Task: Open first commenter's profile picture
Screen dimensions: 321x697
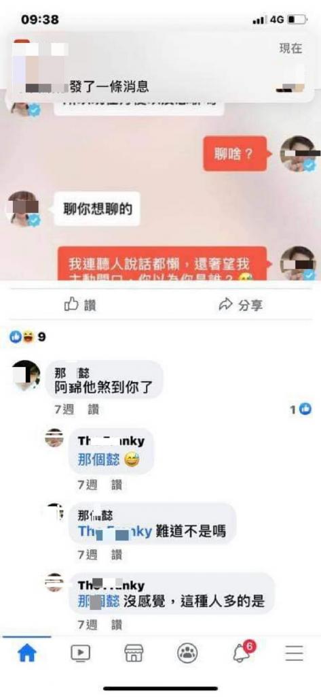Action: pyautogui.click(x=26, y=375)
